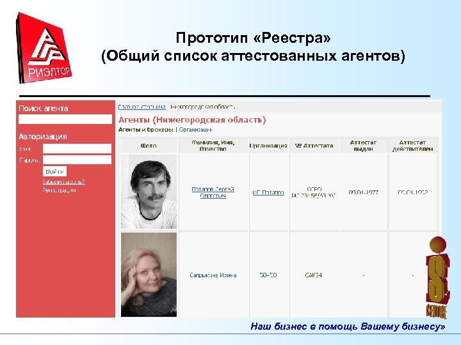461x345 pixels.
Task: Open the ИП organization link in first row
Action: pos(268,192)
